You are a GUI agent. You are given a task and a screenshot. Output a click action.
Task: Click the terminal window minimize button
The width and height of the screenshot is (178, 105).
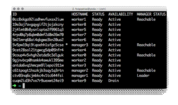pyautogui.click(x=18, y=9)
